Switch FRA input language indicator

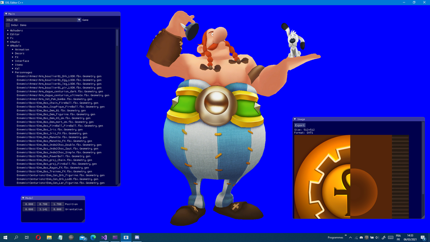[398, 237]
